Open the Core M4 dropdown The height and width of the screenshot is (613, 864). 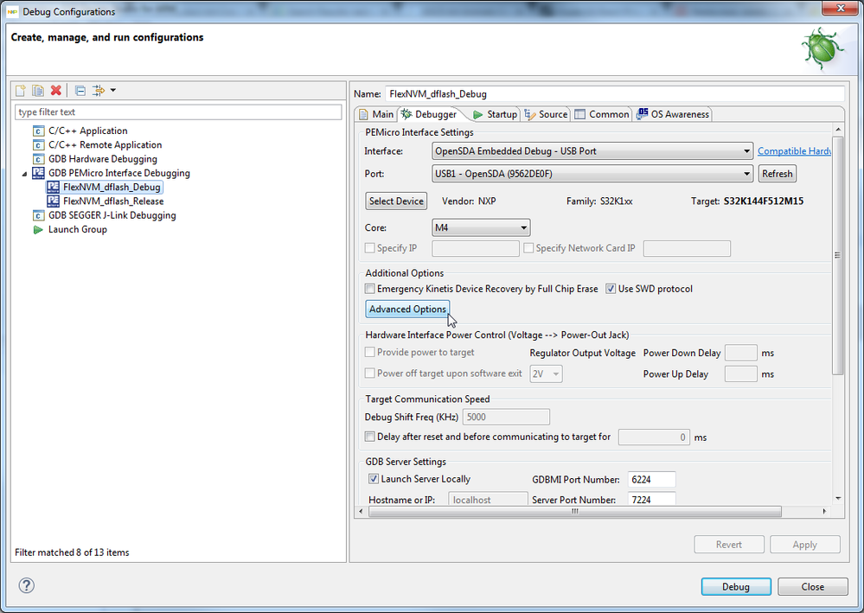(481, 227)
